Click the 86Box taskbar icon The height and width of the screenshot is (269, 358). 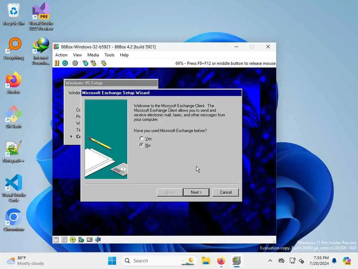[237, 261]
